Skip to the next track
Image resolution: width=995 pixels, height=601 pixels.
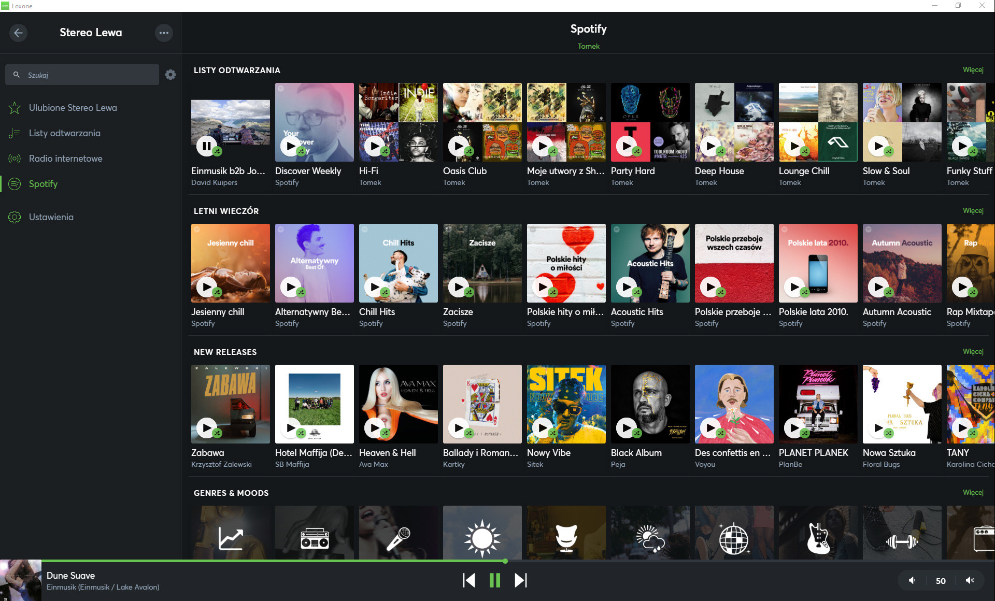(x=520, y=580)
